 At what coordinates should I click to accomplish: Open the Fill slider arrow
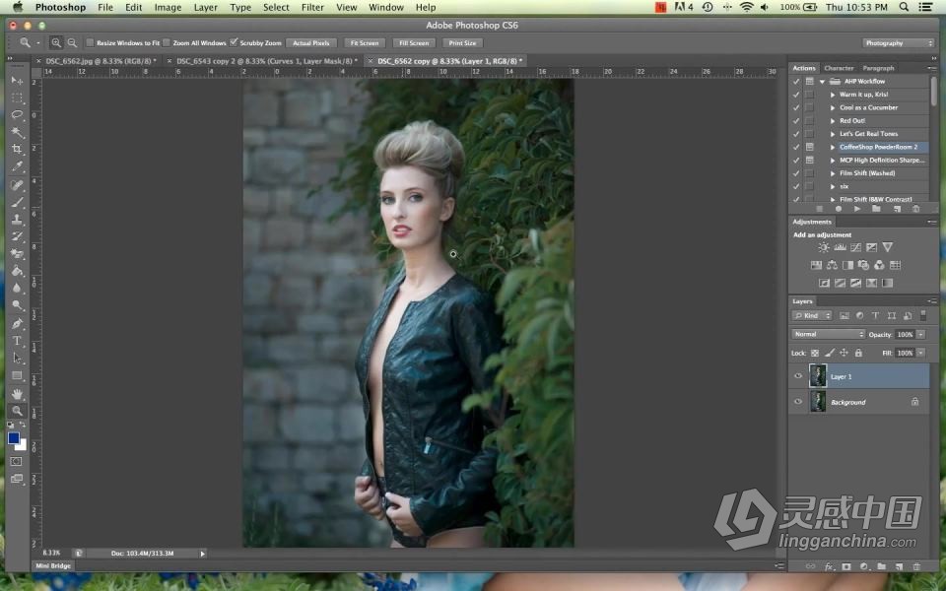(920, 353)
